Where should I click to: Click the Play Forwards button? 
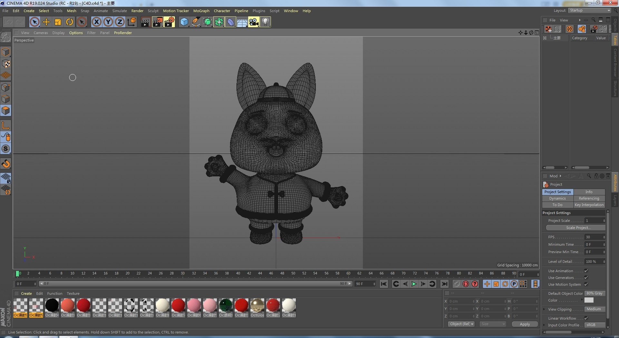tap(414, 284)
